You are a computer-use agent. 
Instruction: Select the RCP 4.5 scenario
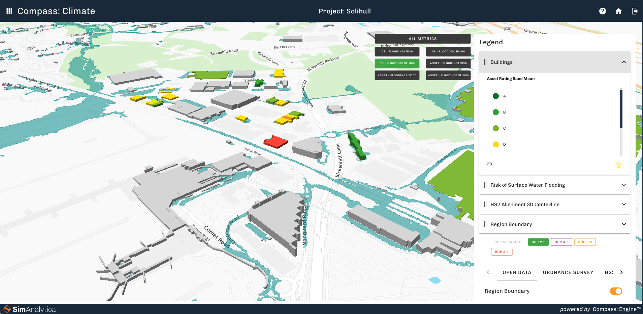[561, 242]
